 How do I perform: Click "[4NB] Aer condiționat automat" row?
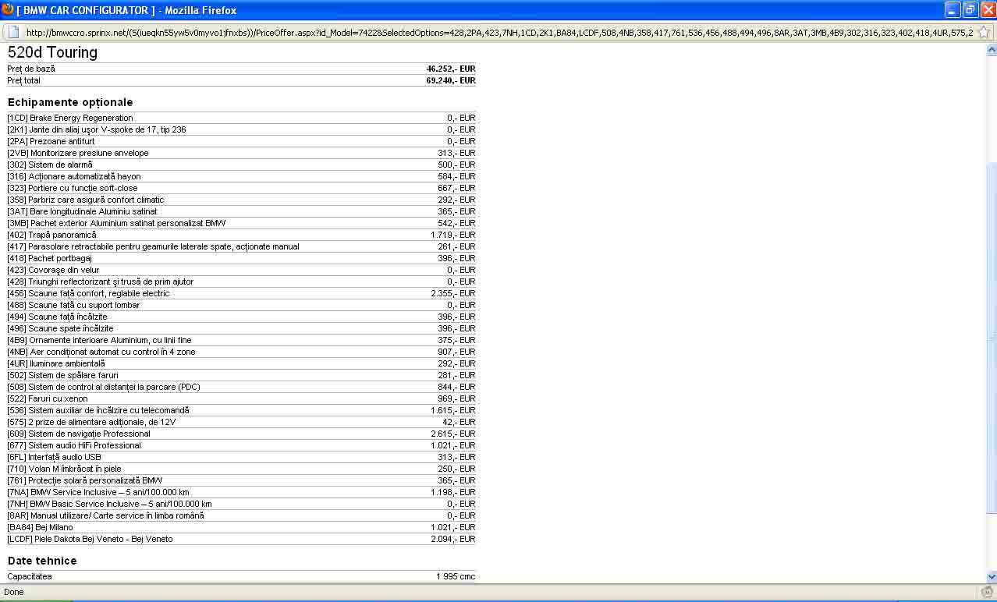tap(241, 352)
